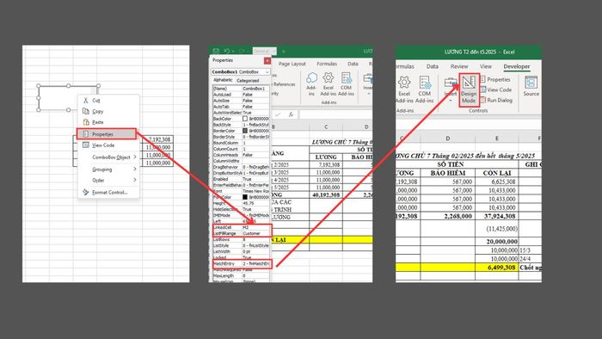602x339 pixels.
Task: Click Excel Add-ins in the middle screenshot
Action: pos(329,84)
